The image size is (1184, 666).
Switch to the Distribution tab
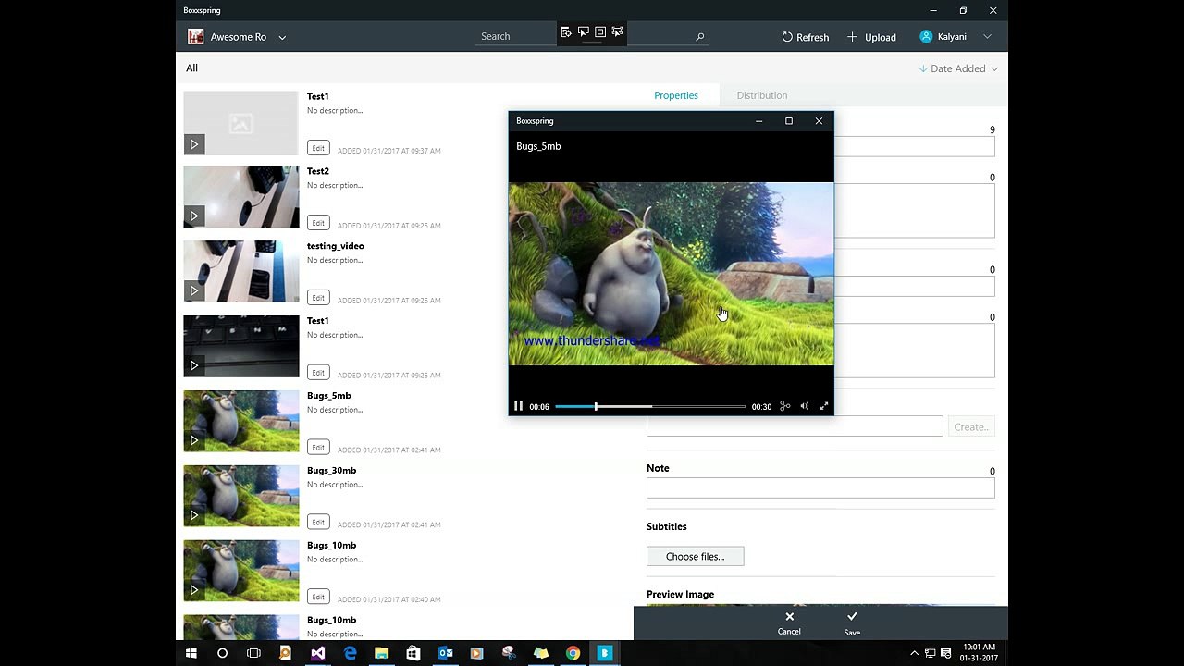tap(762, 95)
